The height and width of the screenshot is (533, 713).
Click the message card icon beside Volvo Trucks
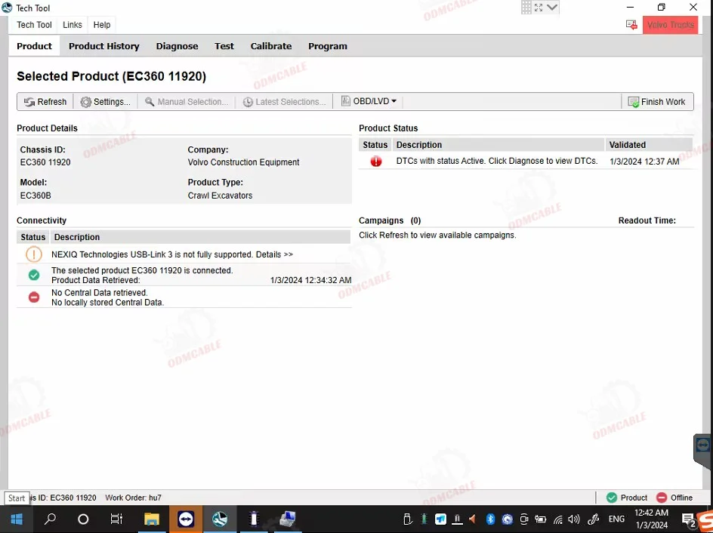pyautogui.click(x=631, y=25)
